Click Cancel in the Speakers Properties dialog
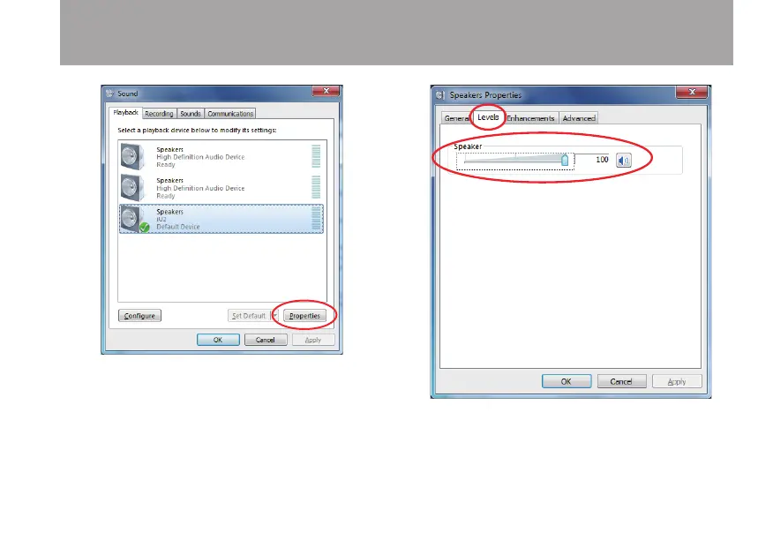Screen dimensions: 773x555 pos(621,381)
